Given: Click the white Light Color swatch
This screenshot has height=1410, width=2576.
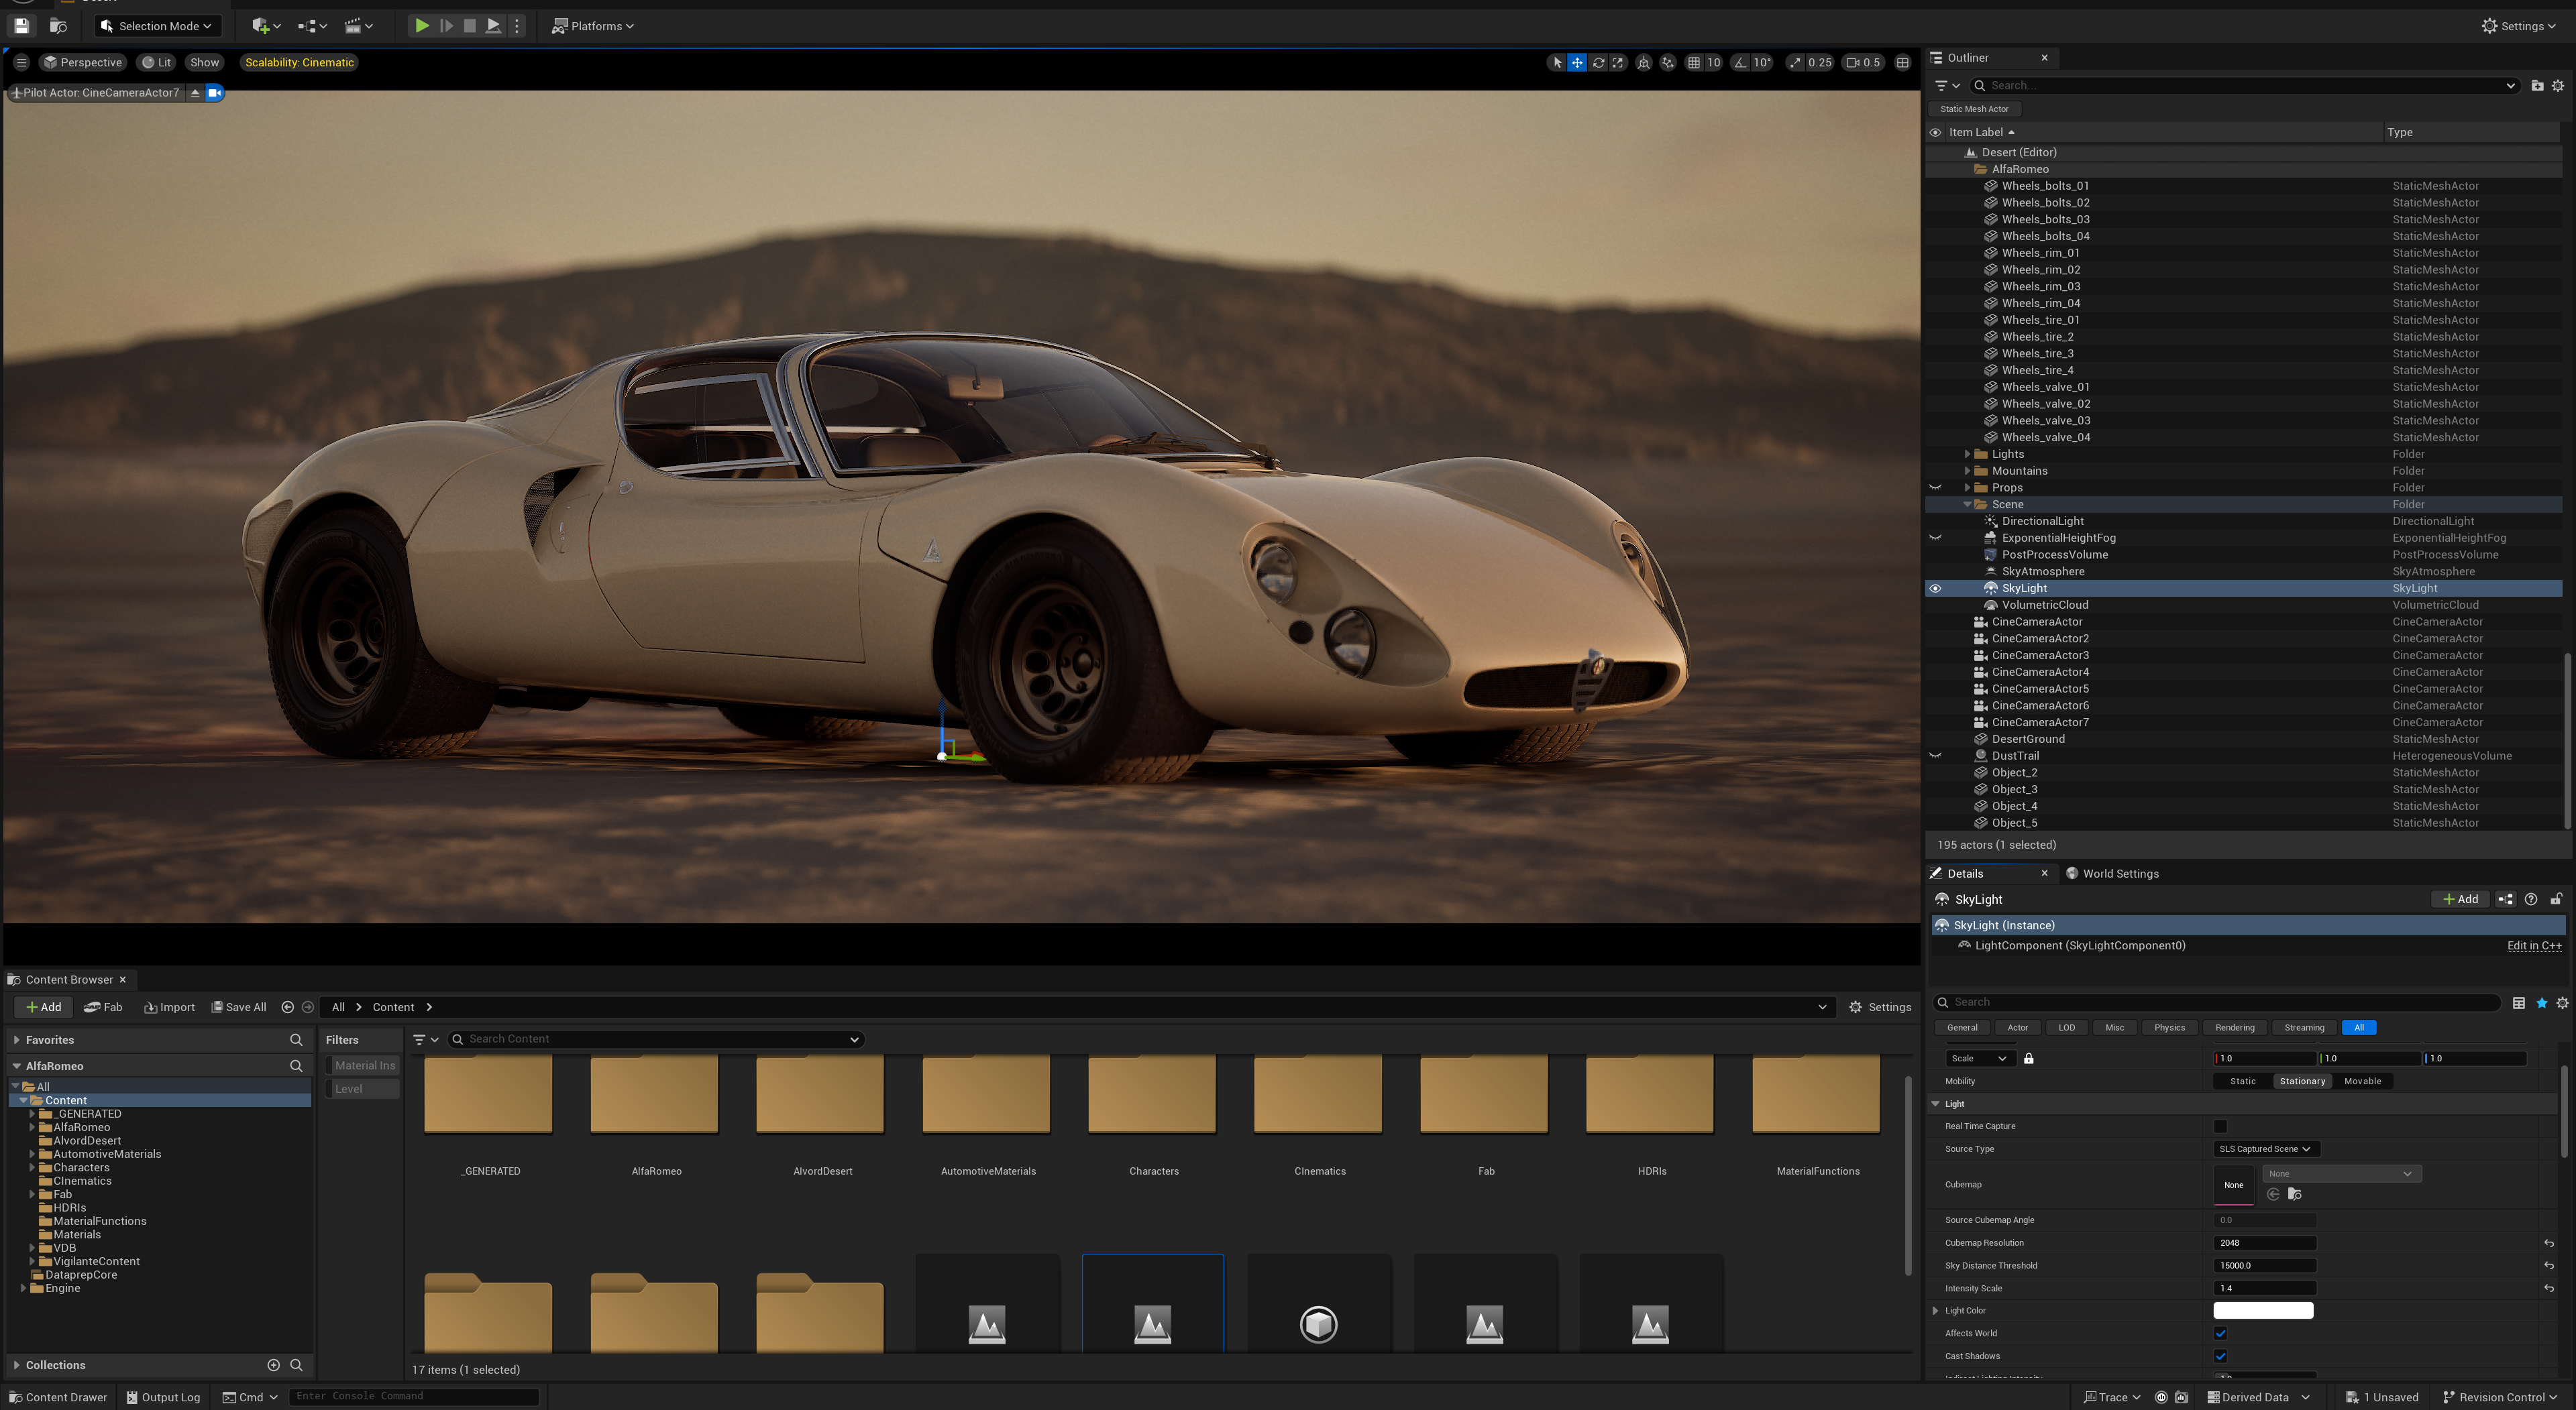Looking at the screenshot, I should (2262, 1310).
